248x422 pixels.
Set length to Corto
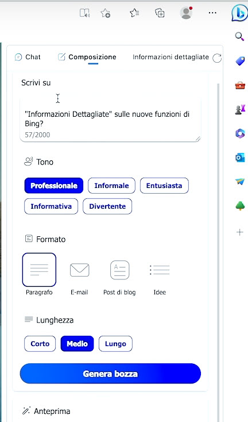40,344
